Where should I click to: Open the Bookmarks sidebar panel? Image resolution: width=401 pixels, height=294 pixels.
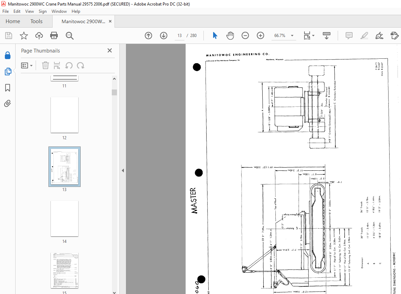click(8, 88)
